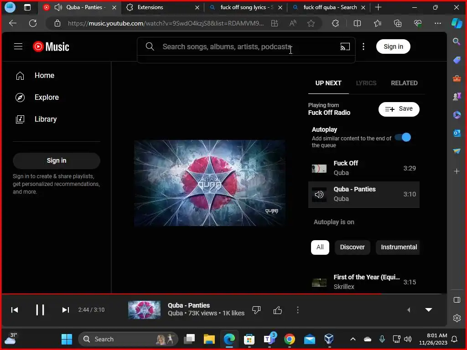Open browser Extensions puzzle icon

pyautogui.click(x=335, y=23)
